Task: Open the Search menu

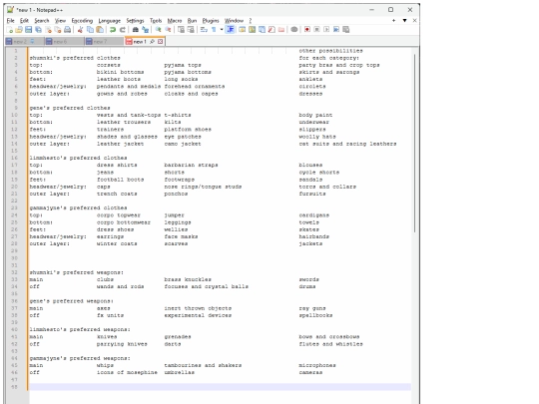Action: point(42,21)
